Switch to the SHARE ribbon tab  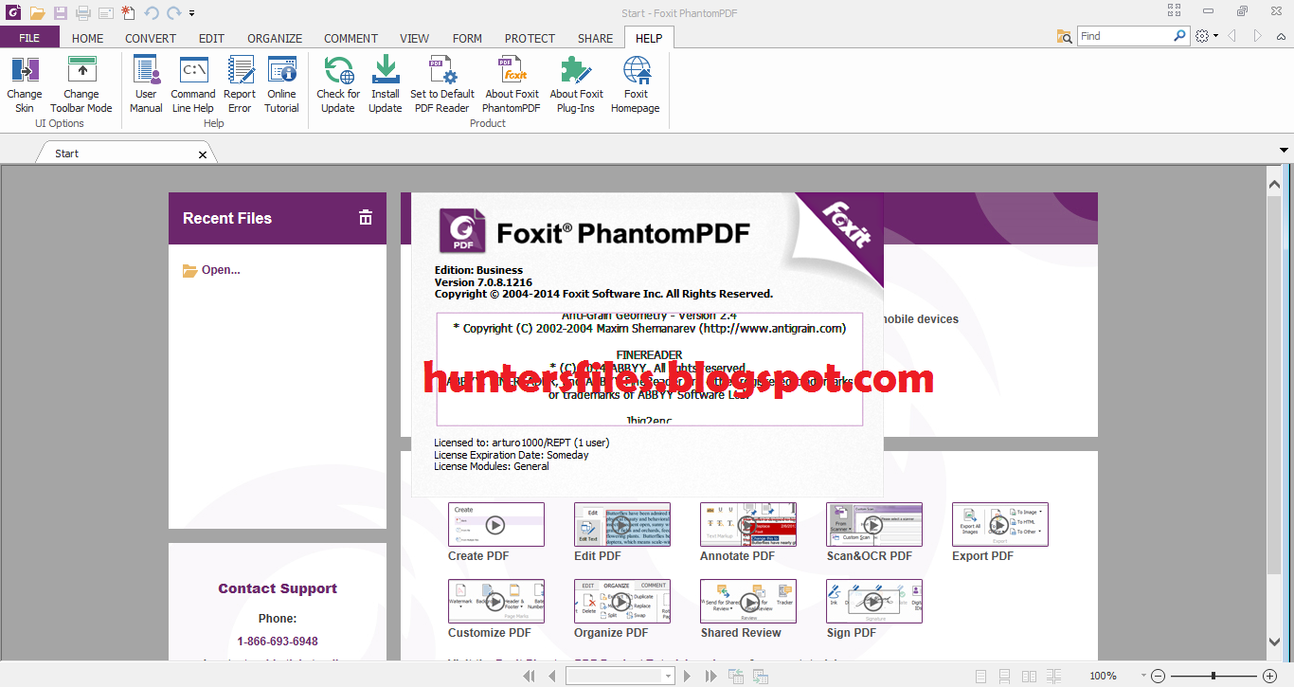tap(595, 39)
